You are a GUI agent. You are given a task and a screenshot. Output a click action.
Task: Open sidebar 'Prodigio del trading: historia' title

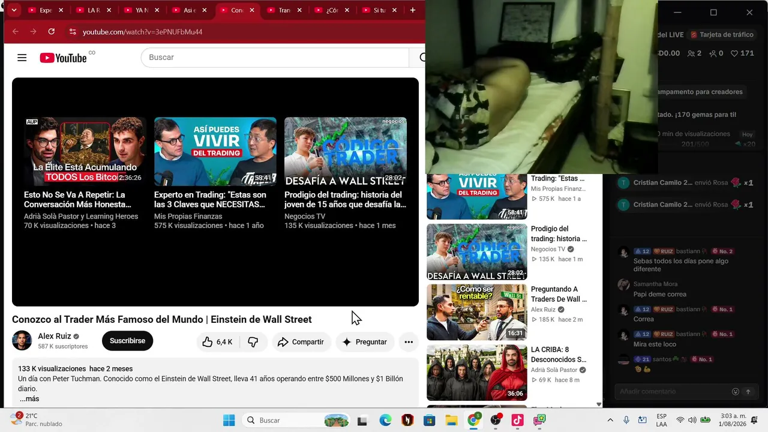(x=559, y=233)
